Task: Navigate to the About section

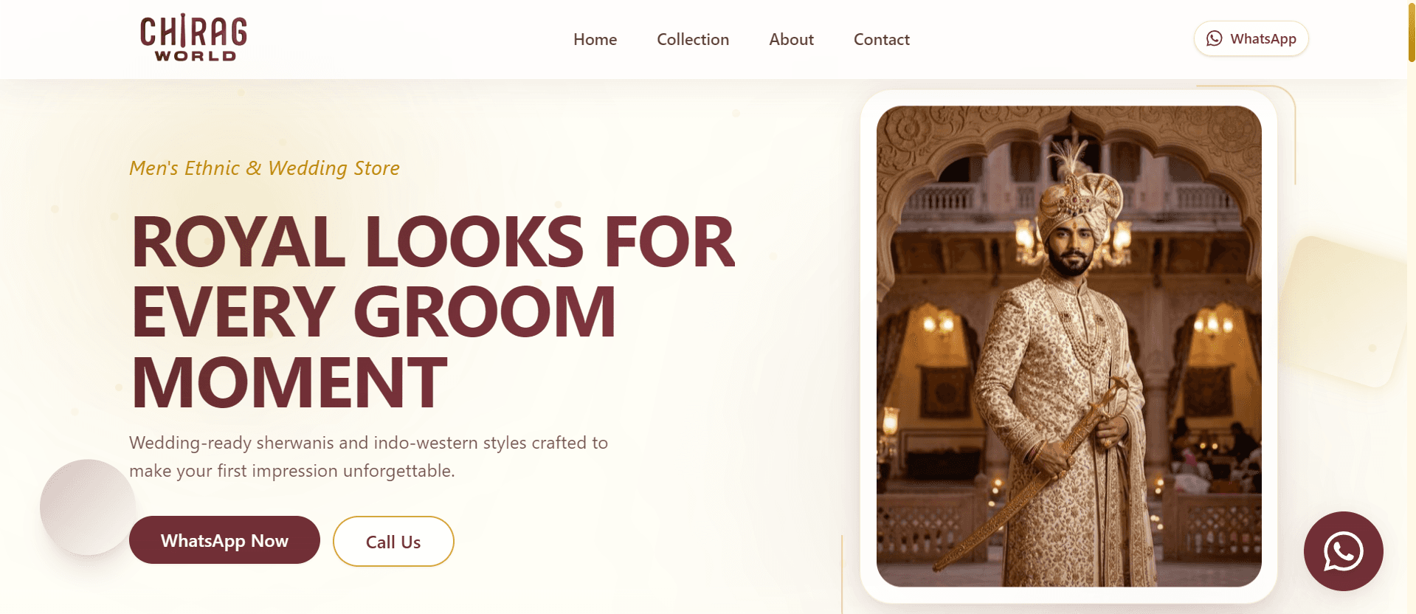Action: tap(791, 40)
